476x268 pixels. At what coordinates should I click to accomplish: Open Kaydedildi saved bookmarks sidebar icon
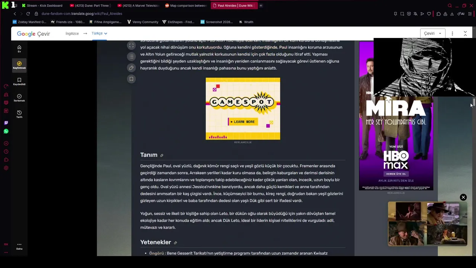pos(19,82)
